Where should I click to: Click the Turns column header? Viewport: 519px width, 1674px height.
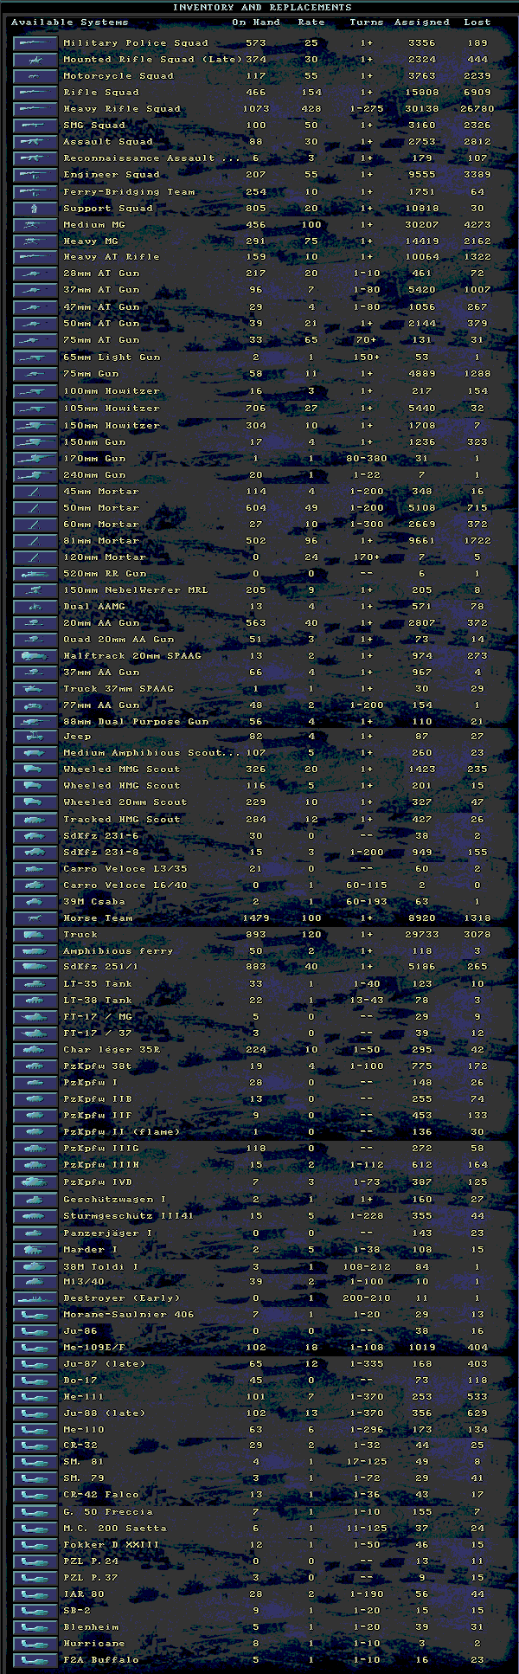pyautogui.click(x=367, y=23)
